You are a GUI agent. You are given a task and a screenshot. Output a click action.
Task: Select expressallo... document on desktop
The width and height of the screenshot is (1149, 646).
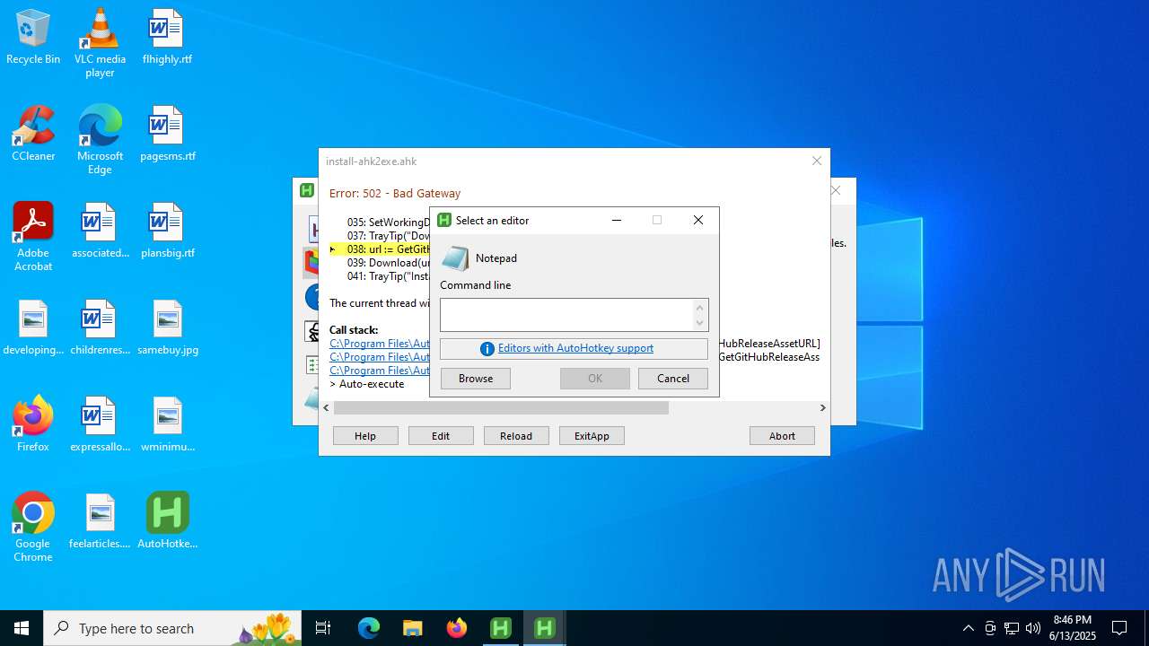click(100, 424)
